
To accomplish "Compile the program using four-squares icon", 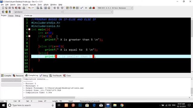I will [x=67, y=8].
